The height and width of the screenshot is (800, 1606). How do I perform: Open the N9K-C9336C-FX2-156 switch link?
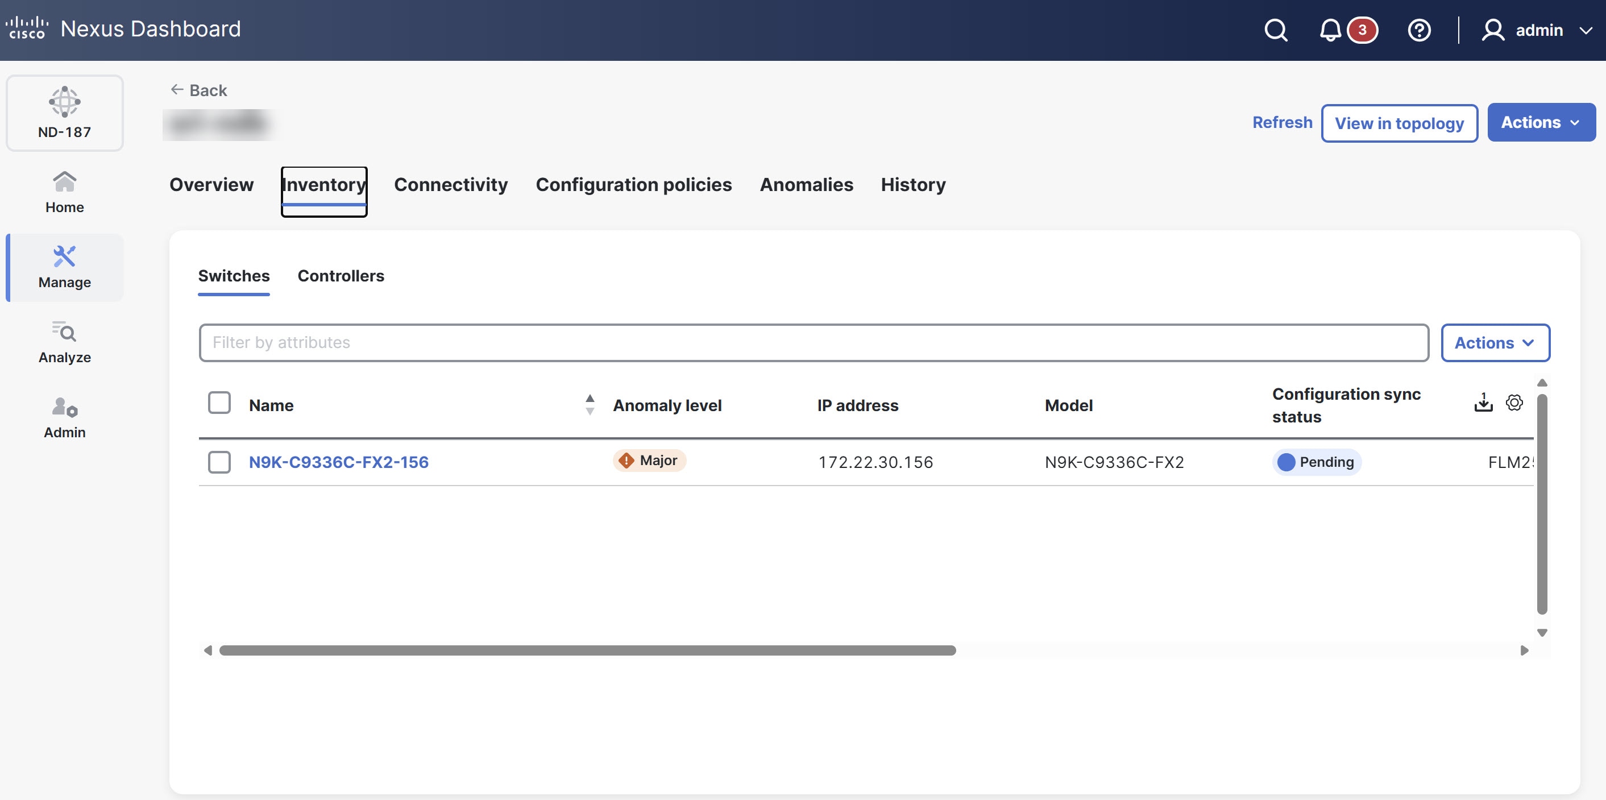pos(338,462)
